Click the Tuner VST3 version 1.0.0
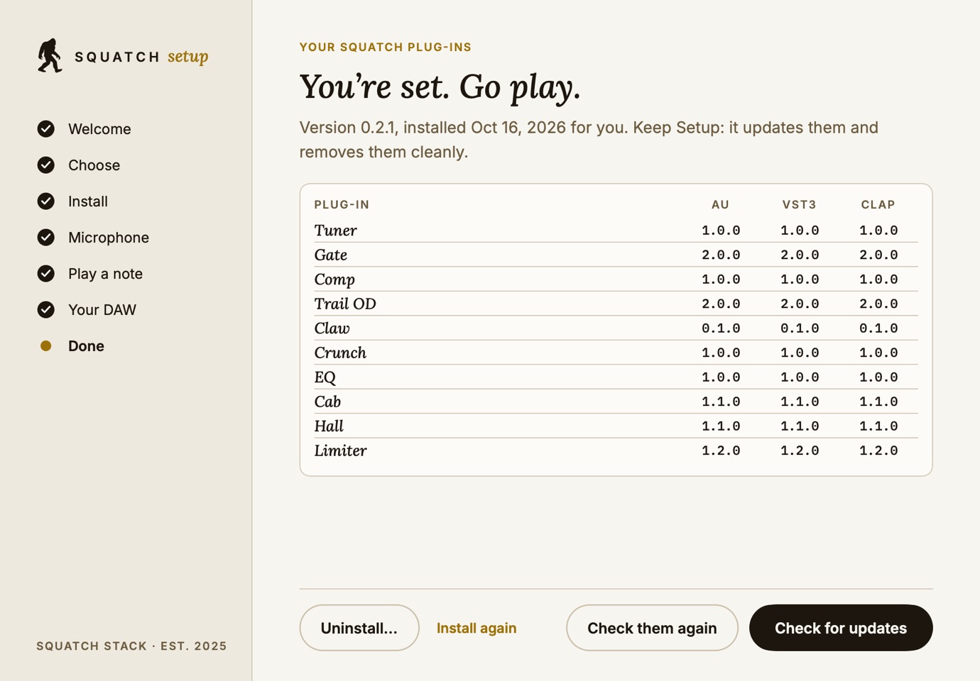The width and height of the screenshot is (980, 681). [x=800, y=231]
